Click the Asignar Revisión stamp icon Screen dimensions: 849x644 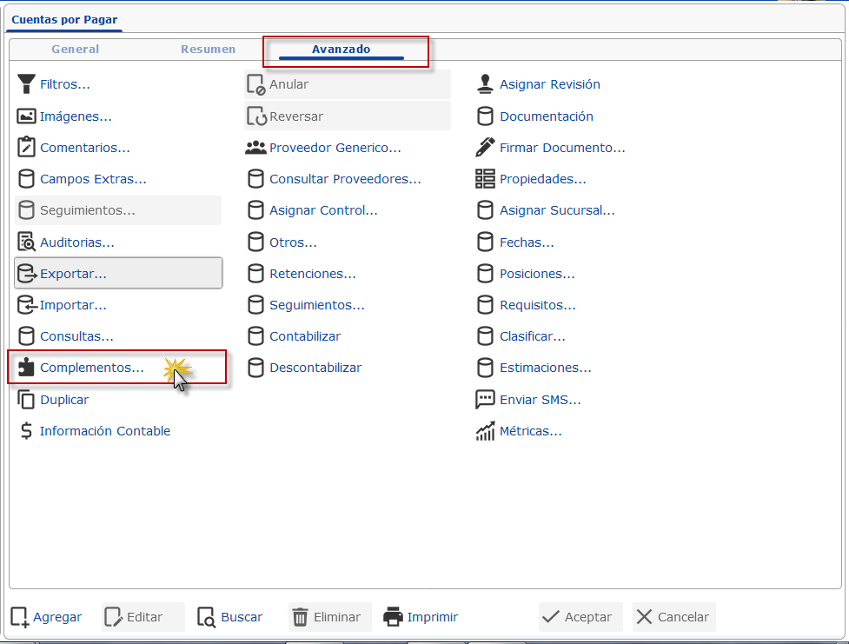[x=485, y=84]
